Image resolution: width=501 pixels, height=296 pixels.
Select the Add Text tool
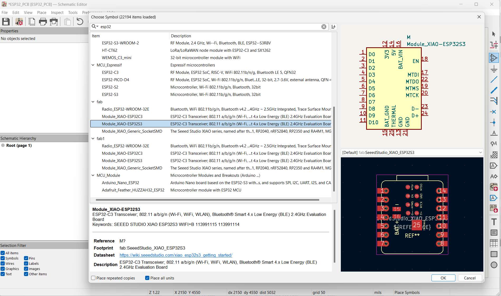click(x=494, y=221)
